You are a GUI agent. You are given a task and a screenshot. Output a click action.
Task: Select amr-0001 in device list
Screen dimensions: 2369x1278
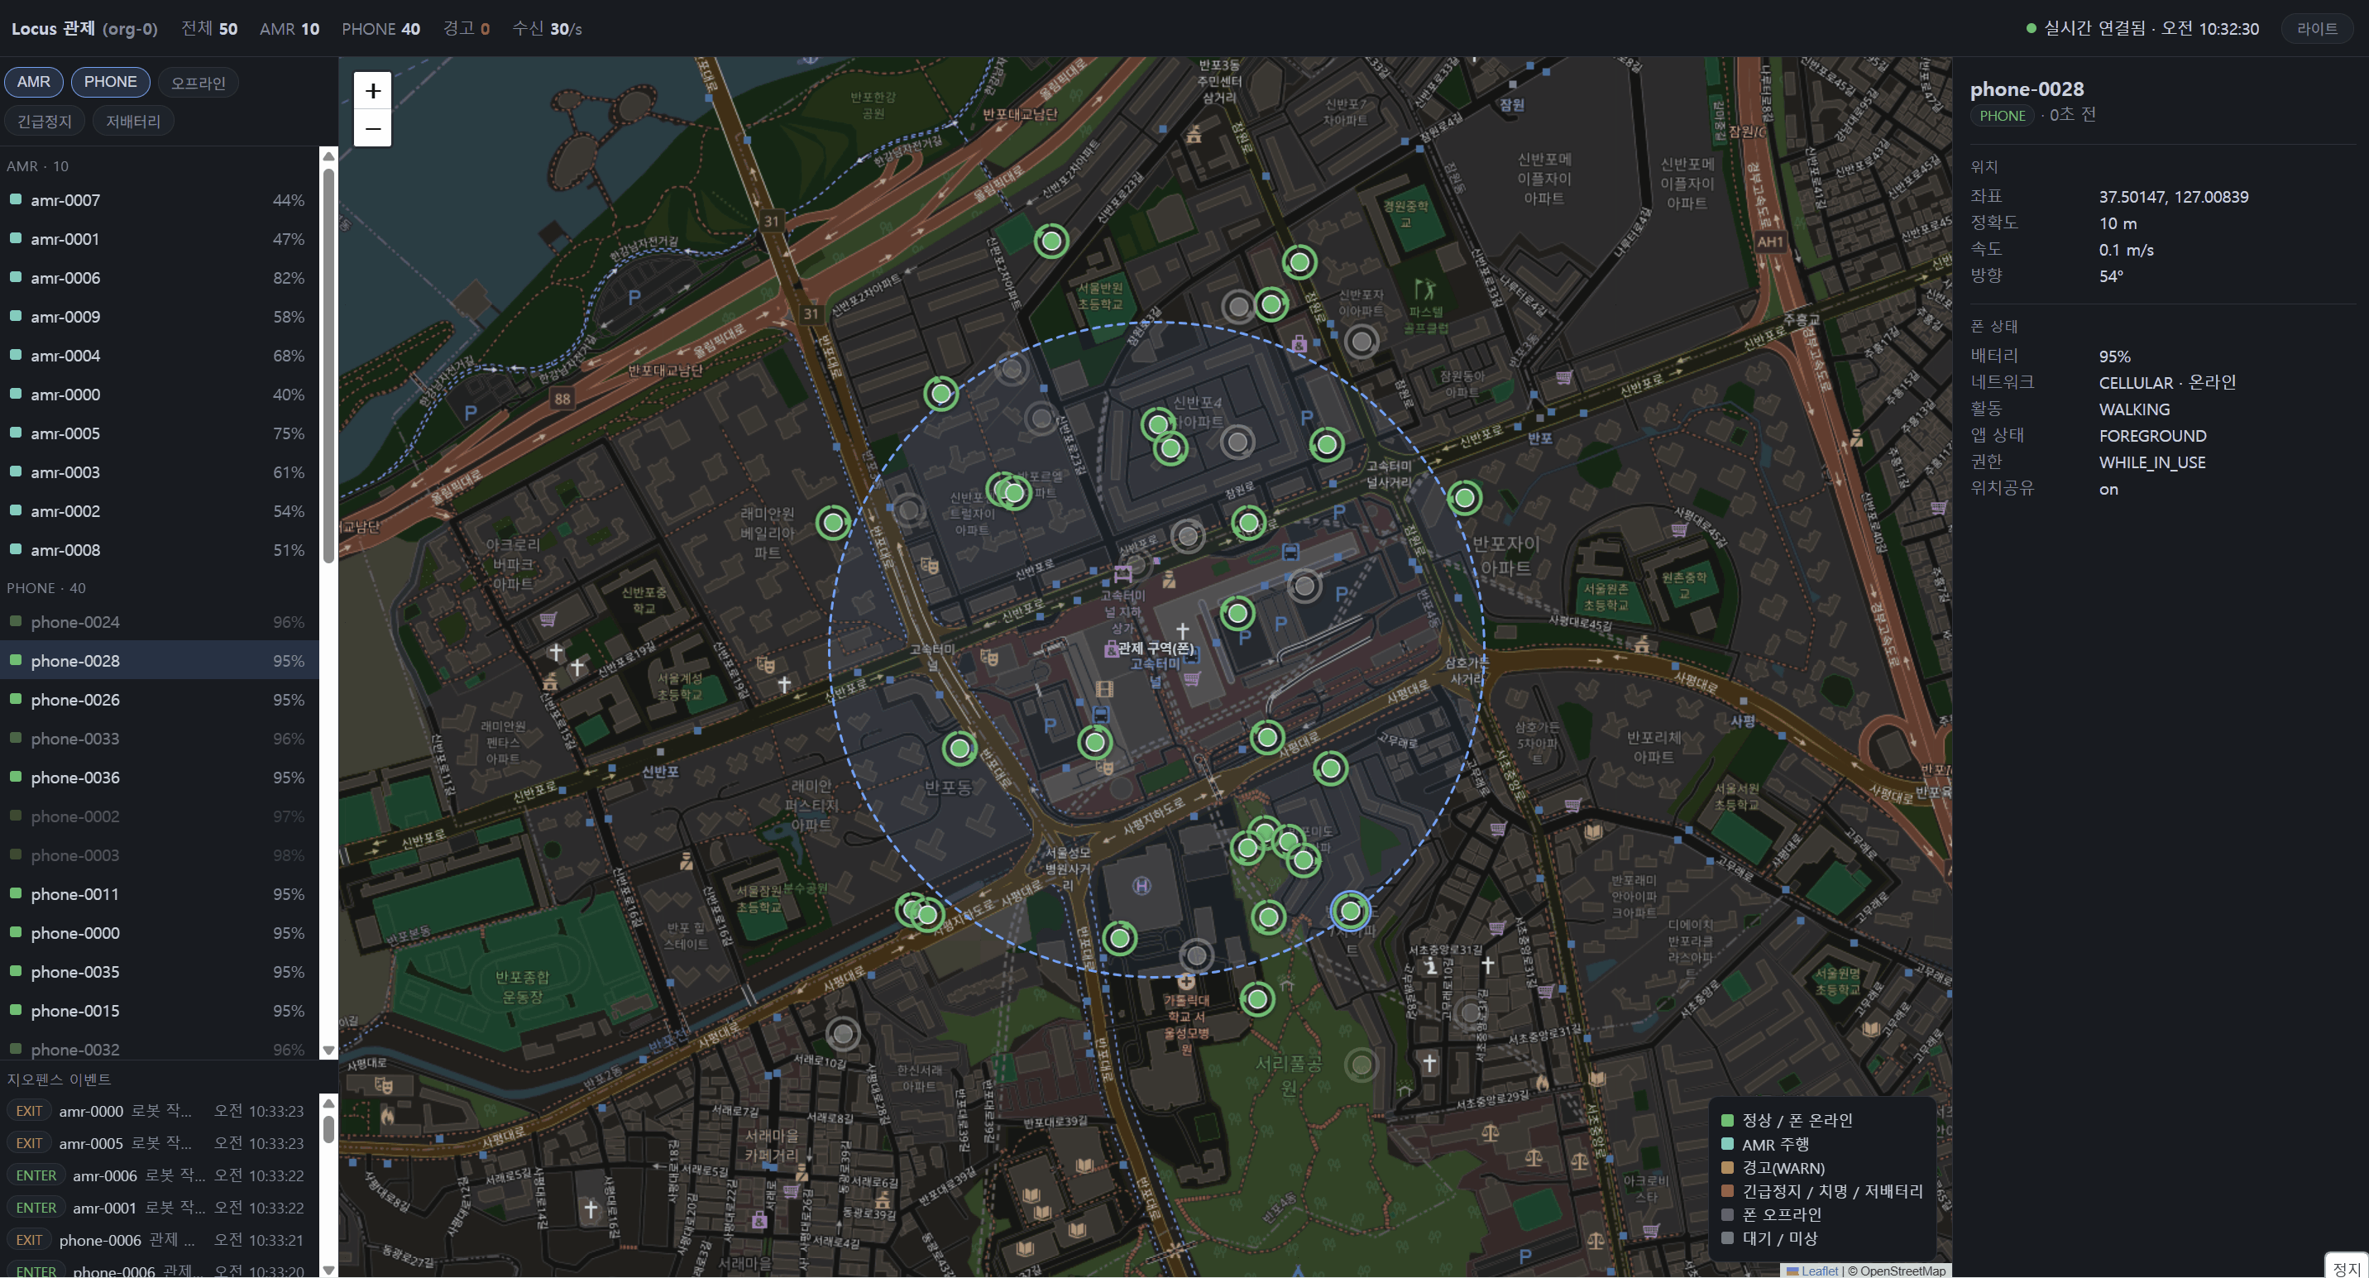coord(159,239)
